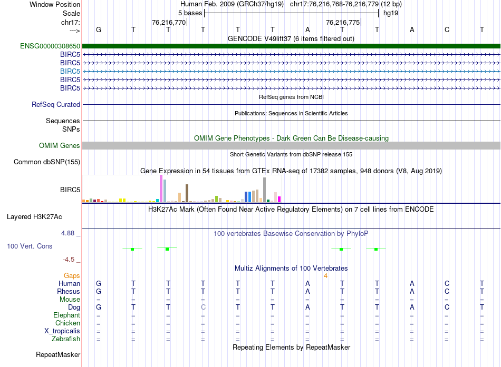Click the chr17:76,216,768-76,216,779 position text
The height and width of the screenshot is (367, 501).
pos(334,4)
